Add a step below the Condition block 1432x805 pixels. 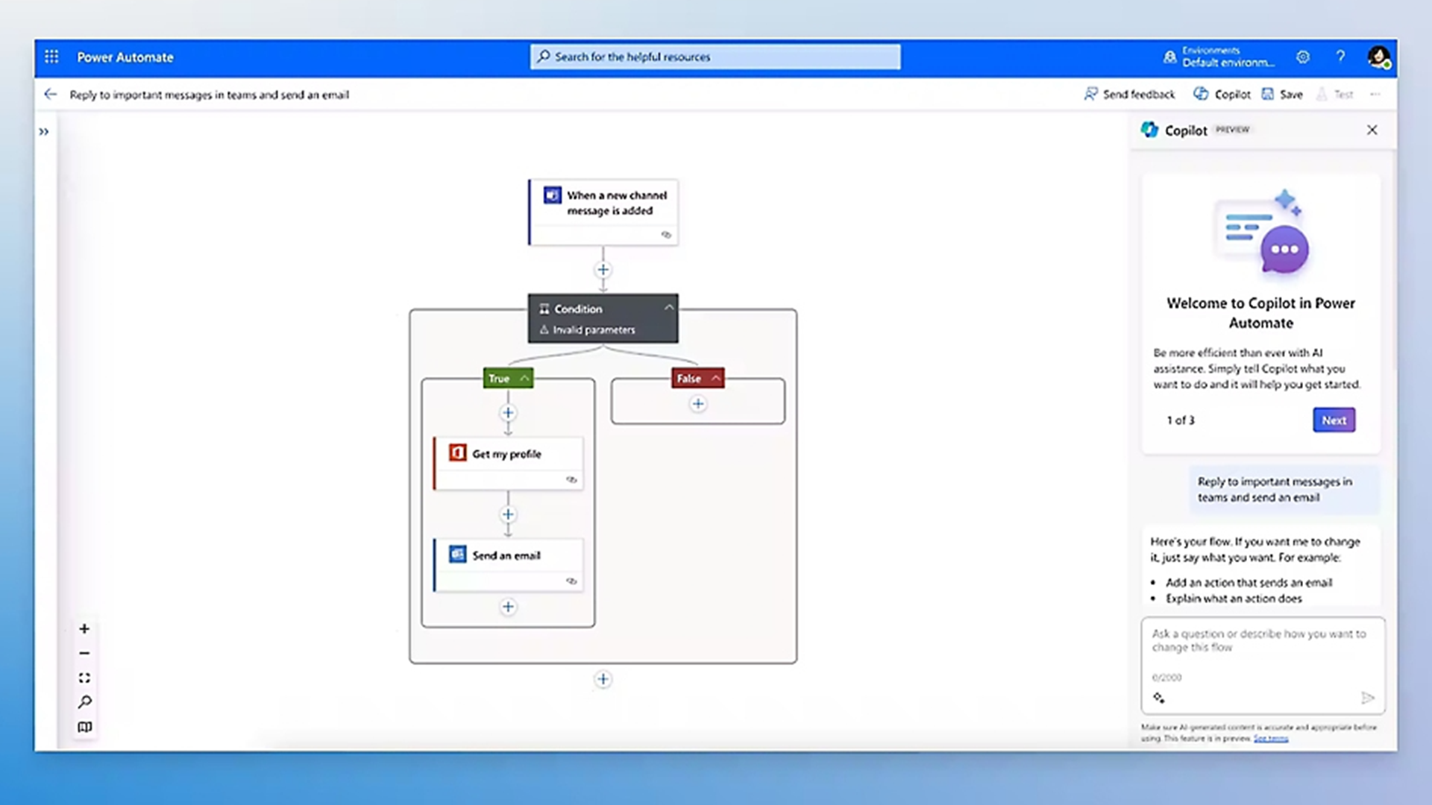point(603,679)
